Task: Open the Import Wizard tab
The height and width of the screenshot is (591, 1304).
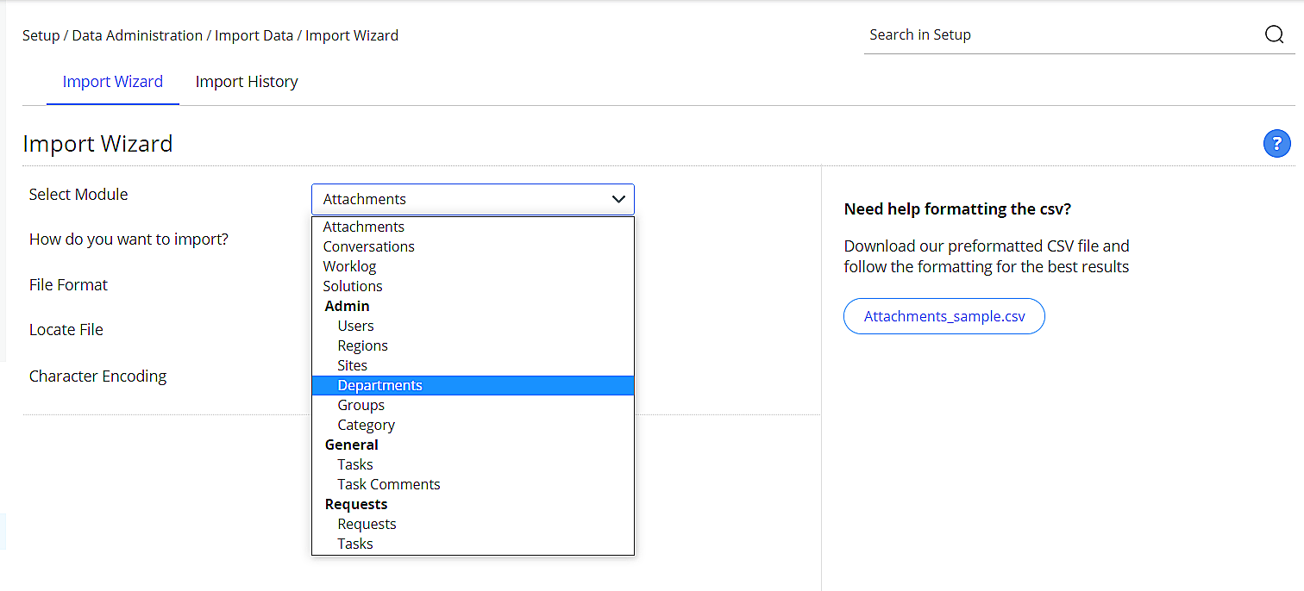Action: (113, 82)
